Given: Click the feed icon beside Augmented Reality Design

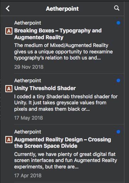Looking at the screenshot, I should tap(9, 140).
